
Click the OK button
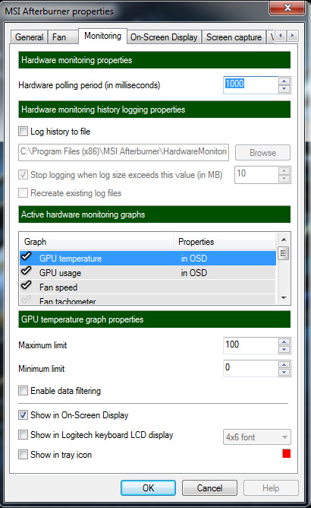tap(149, 487)
